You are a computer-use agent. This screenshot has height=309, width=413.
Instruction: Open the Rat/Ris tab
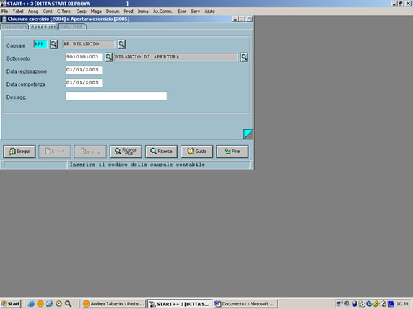(x=72, y=27)
